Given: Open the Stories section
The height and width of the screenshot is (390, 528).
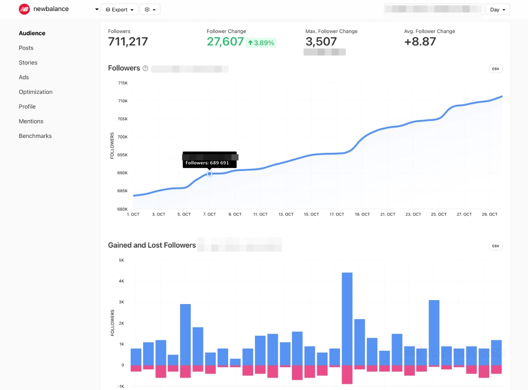Looking at the screenshot, I should (28, 63).
